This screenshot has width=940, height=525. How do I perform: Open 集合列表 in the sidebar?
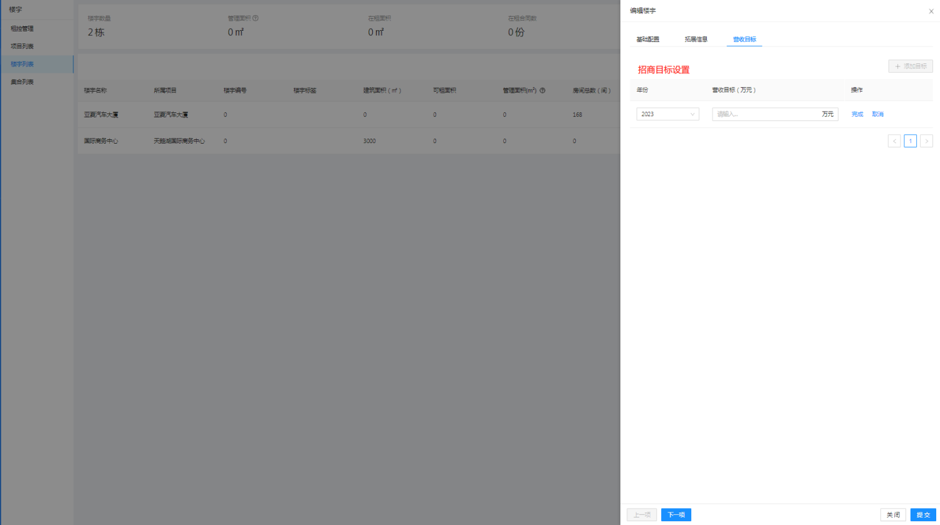pos(23,82)
